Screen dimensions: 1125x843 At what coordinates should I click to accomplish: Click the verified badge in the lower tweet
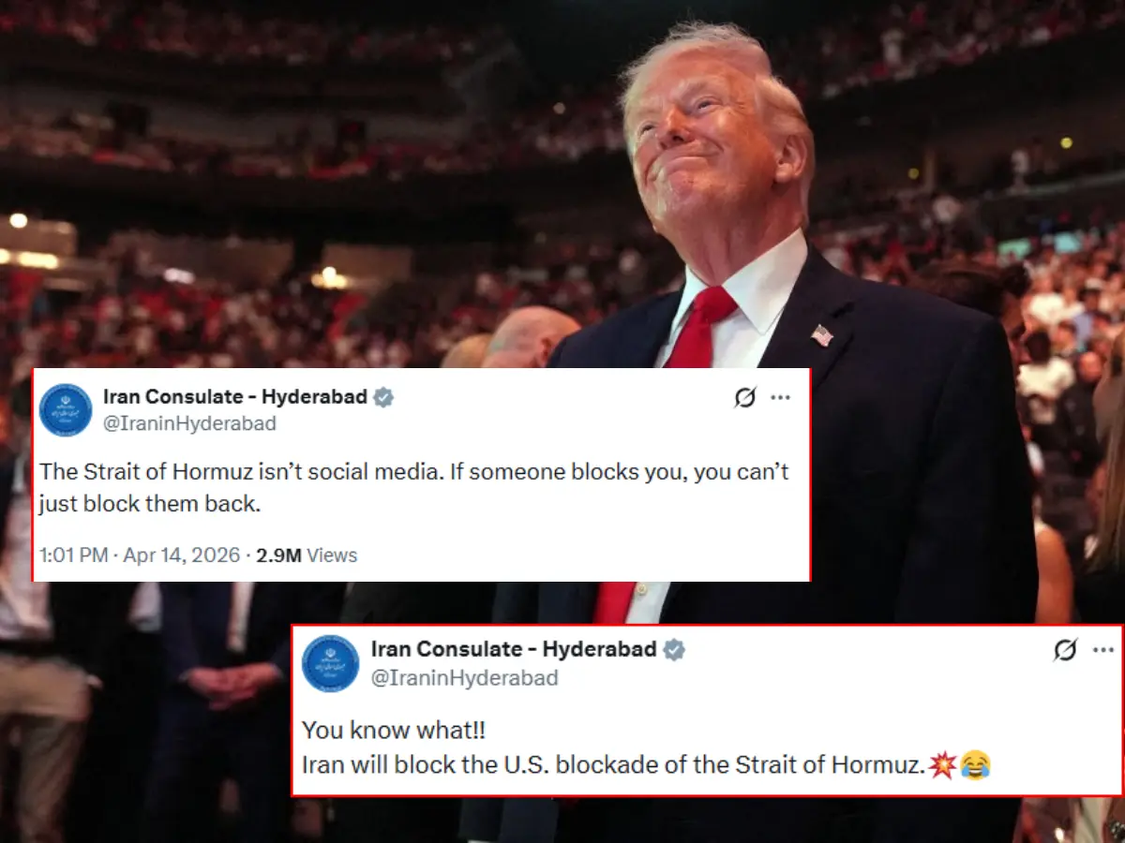click(674, 650)
